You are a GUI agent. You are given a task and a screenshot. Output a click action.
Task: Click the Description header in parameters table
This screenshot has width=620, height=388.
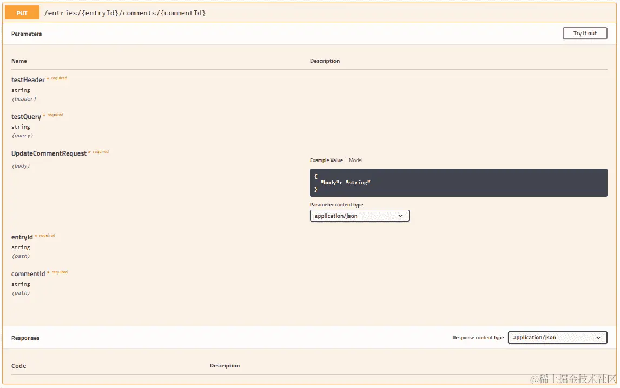click(x=325, y=61)
